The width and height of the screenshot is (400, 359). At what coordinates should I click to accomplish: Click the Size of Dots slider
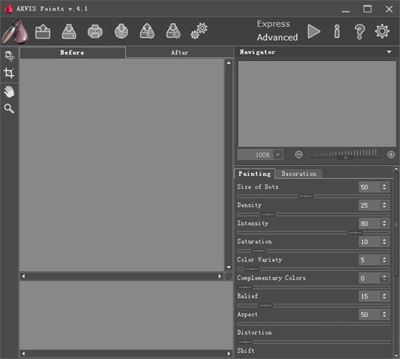[x=313, y=196]
